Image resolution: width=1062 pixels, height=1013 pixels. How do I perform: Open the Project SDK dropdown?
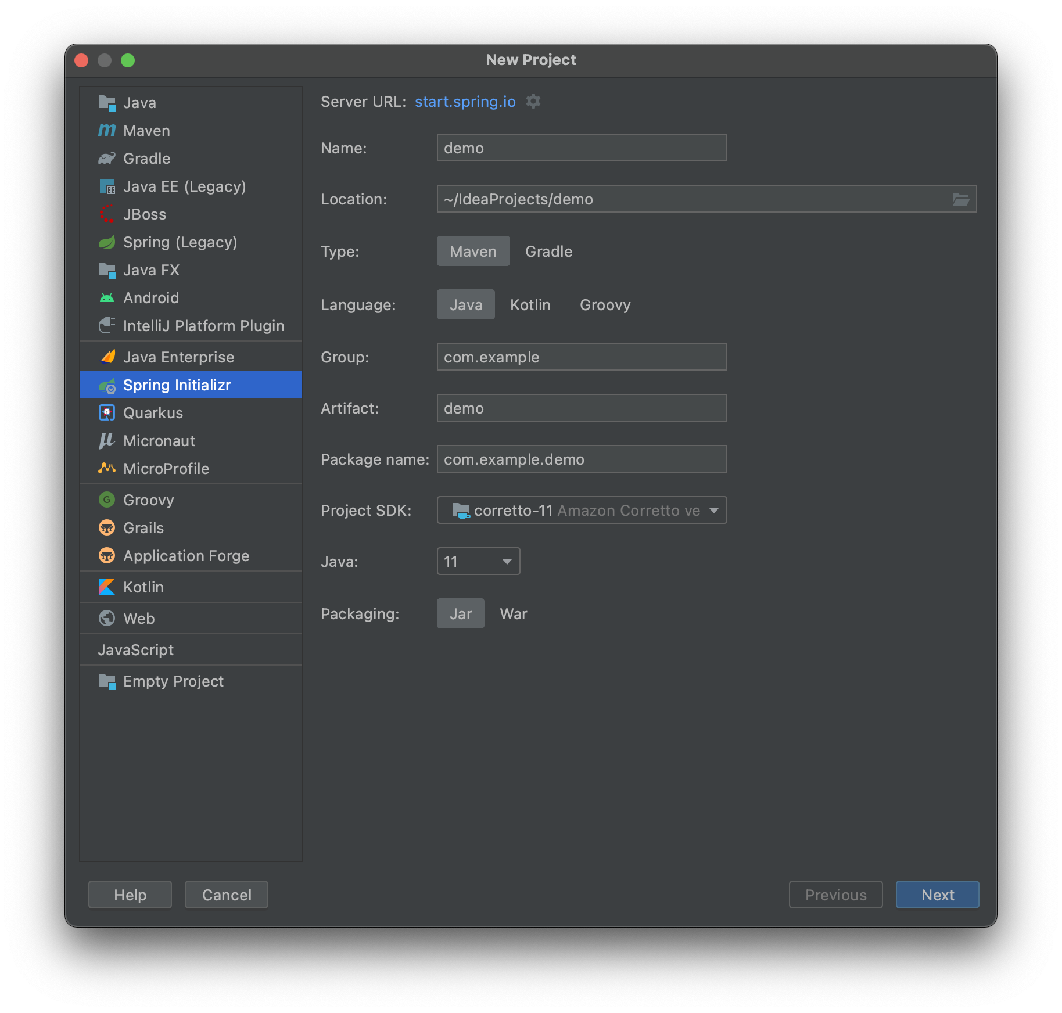pyautogui.click(x=582, y=511)
